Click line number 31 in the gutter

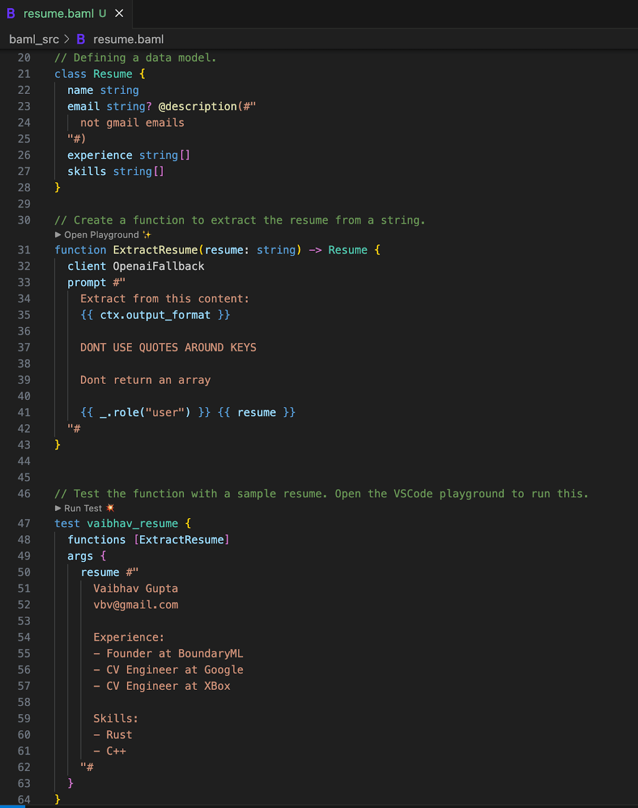pyautogui.click(x=24, y=250)
